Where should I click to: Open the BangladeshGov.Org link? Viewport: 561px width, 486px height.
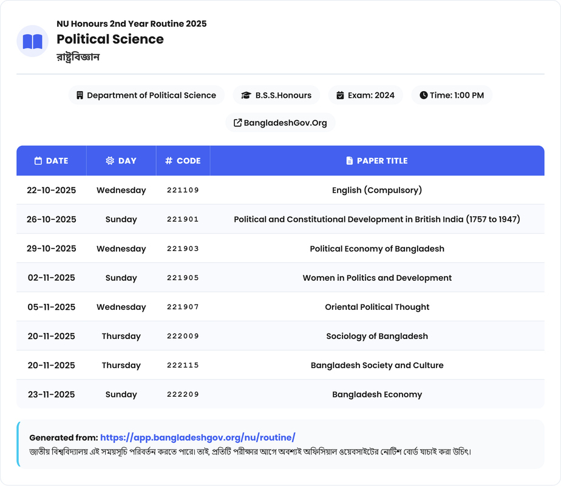click(285, 123)
